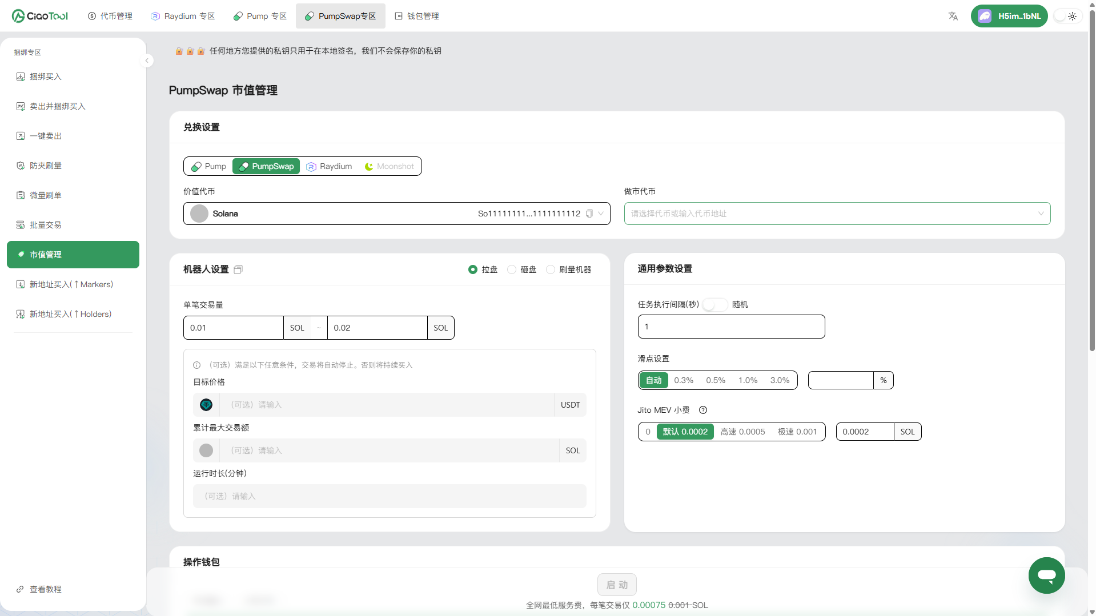1096x616 pixels.
Task: Edit maximum trade amount 0.02
Action: click(377, 328)
